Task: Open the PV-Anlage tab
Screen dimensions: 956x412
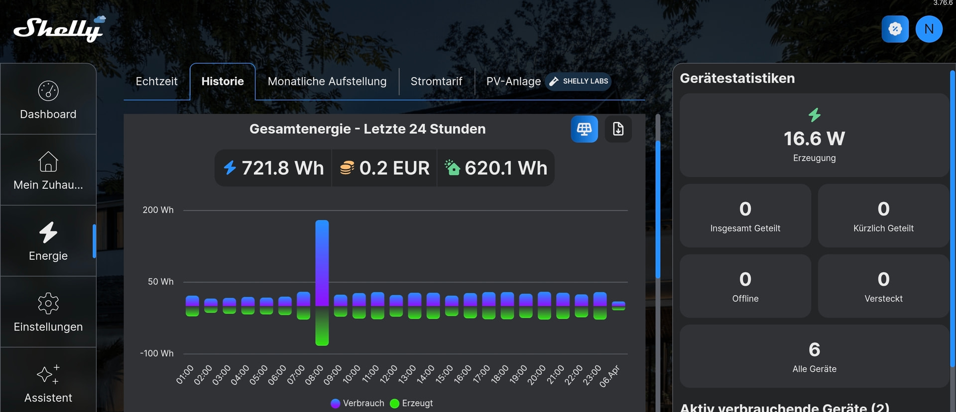Action: point(513,82)
